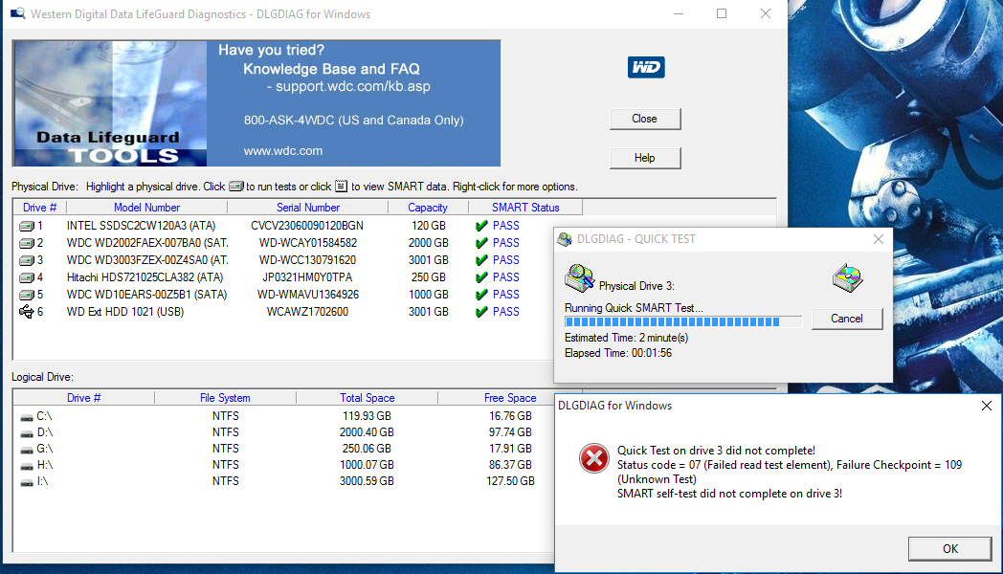This screenshot has height=574, width=1003.
Task: Click the 2000 GB capacity cell
Action: pyautogui.click(x=429, y=243)
